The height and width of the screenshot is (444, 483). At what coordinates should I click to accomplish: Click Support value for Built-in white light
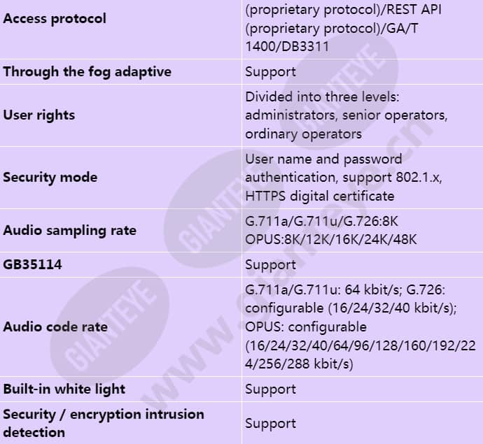tap(270, 389)
